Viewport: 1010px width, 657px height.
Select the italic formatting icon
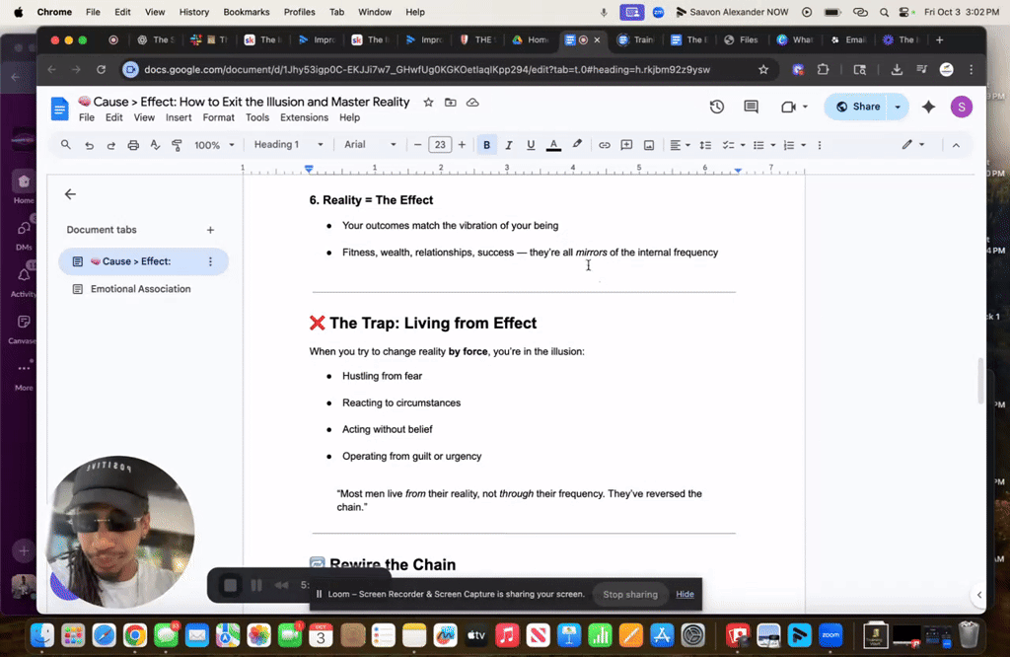click(x=508, y=144)
